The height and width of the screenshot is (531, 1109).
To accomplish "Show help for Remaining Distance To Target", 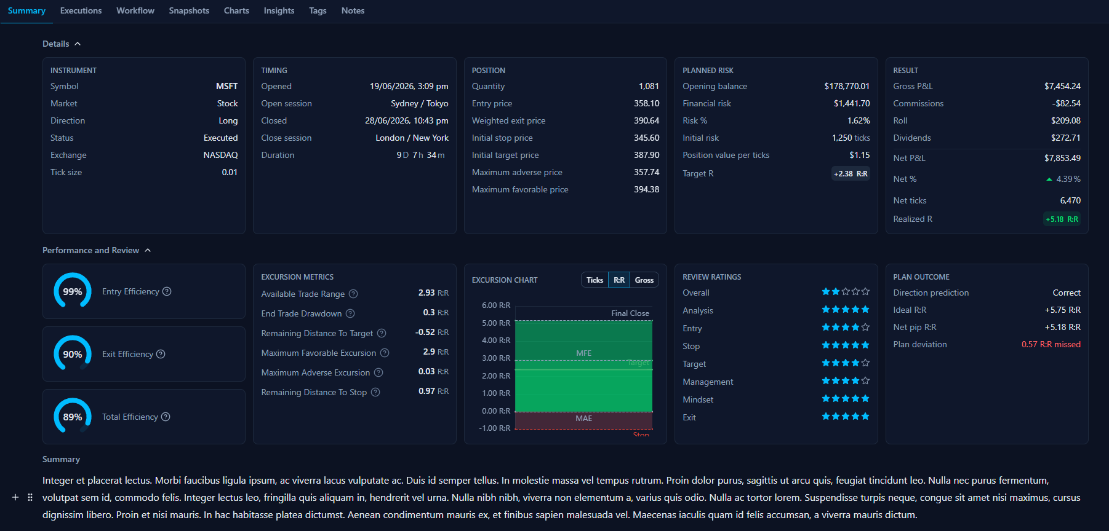I will point(382,333).
